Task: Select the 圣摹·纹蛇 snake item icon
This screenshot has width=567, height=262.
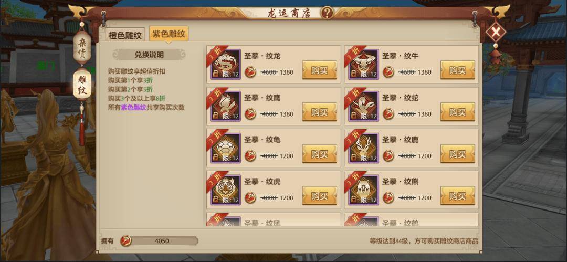Action: [x=364, y=107]
